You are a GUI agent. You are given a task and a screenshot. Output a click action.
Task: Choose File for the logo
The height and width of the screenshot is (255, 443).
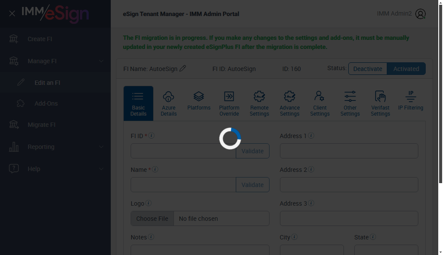[x=152, y=219]
